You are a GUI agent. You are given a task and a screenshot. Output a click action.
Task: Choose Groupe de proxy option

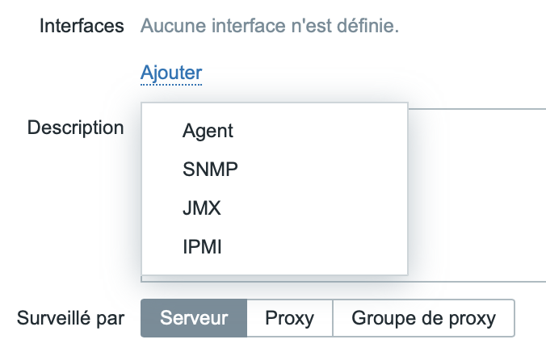pos(424,318)
